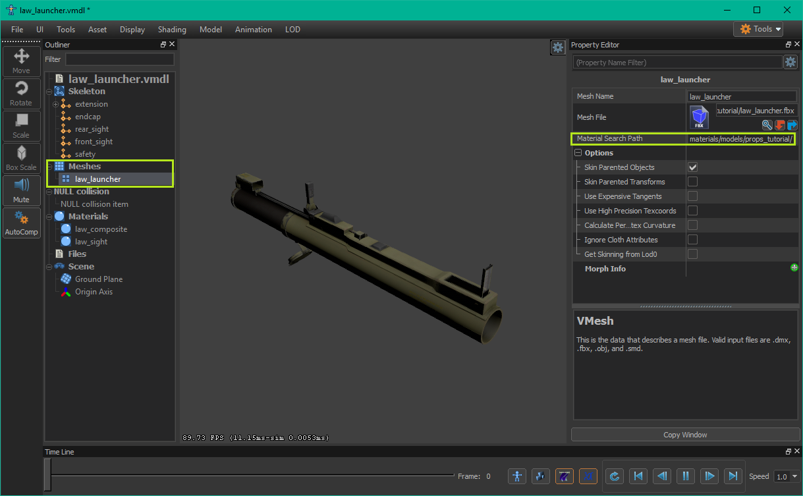Click the Property Editor filter gear icon
The width and height of the screenshot is (803, 496).
(790, 62)
